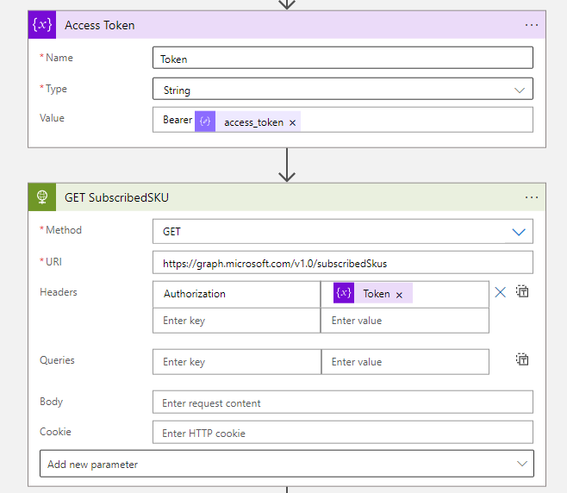
Task: Click the Token variable icon in Headers
Action: tap(344, 293)
